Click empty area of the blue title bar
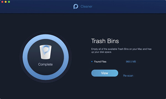This screenshot has width=166, height=99. (x=127, y=7)
